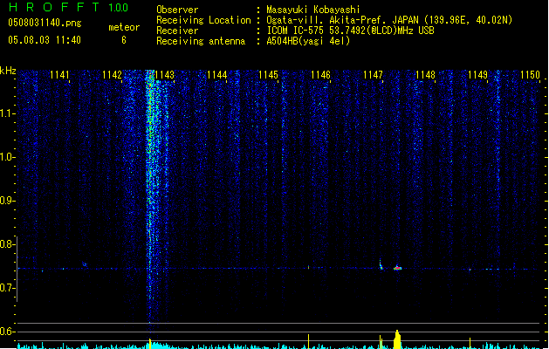Click the 1142 time marker
This screenshot has width=549, height=349.
[112, 75]
